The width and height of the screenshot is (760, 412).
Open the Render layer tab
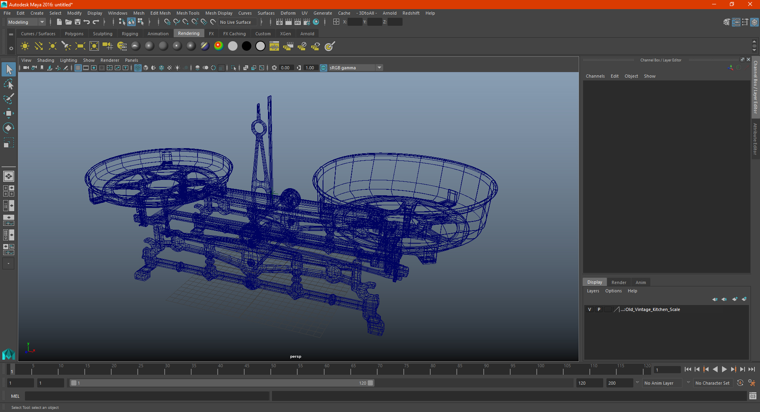click(x=619, y=282)
